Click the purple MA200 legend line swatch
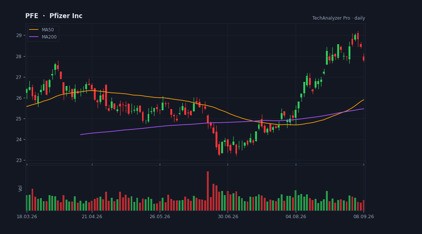Viewport: 422px width, 234px height. (34, 37)
